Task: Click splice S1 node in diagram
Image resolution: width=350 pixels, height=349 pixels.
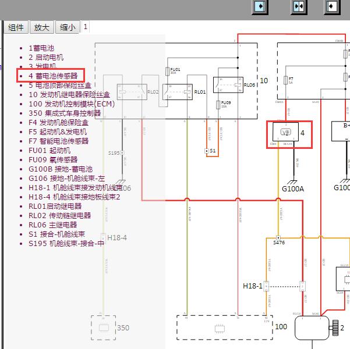Action: (x=207, y=151)
